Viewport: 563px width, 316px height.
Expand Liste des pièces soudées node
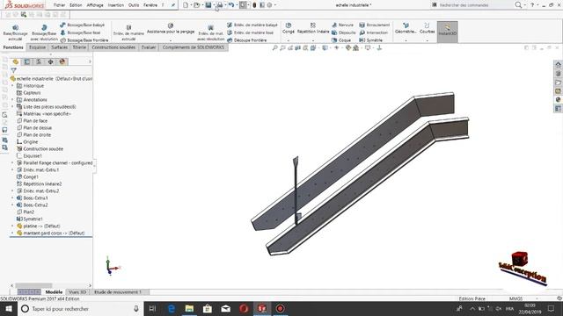tap(12, 107)
